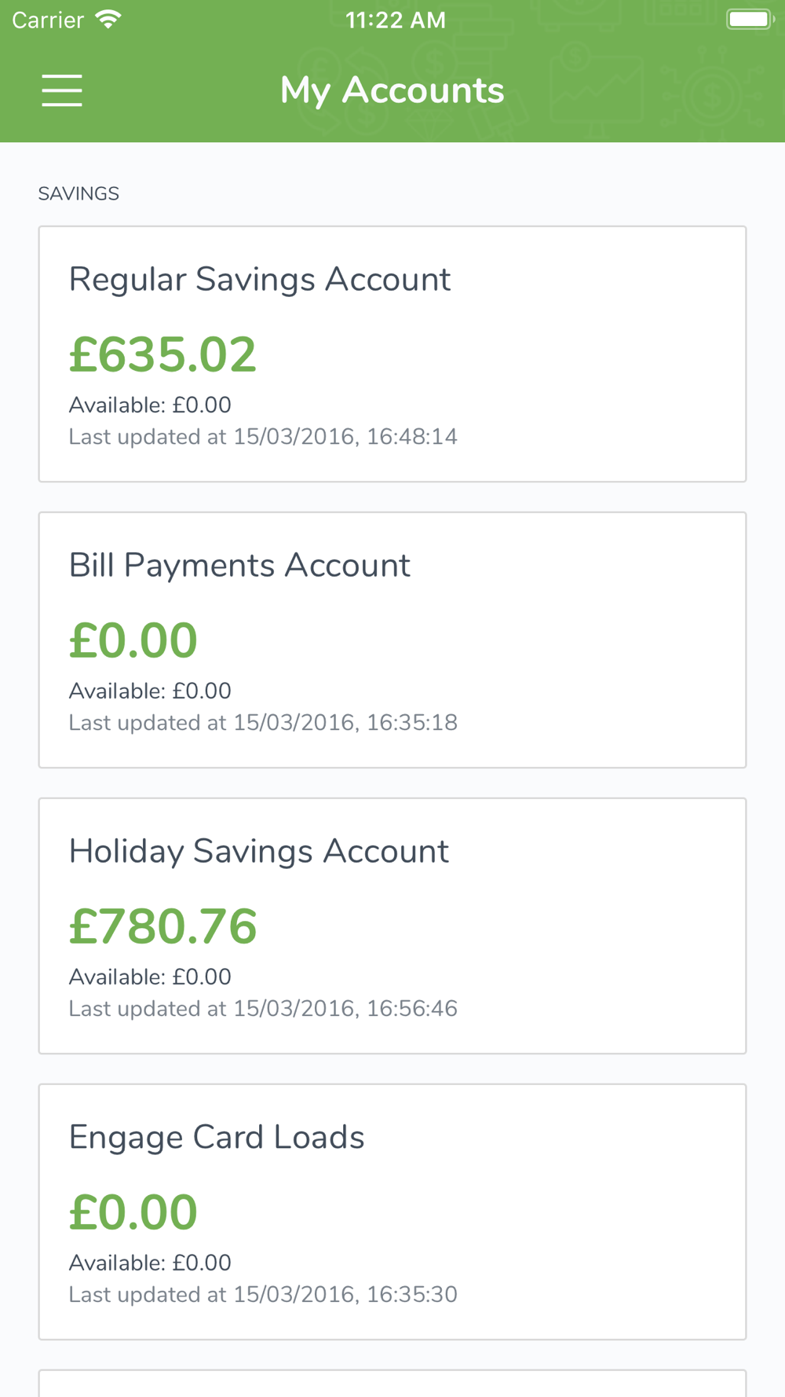Tap the SAVINGS section label
This screenshot has height=1397, width=785.
click(78, 194)
